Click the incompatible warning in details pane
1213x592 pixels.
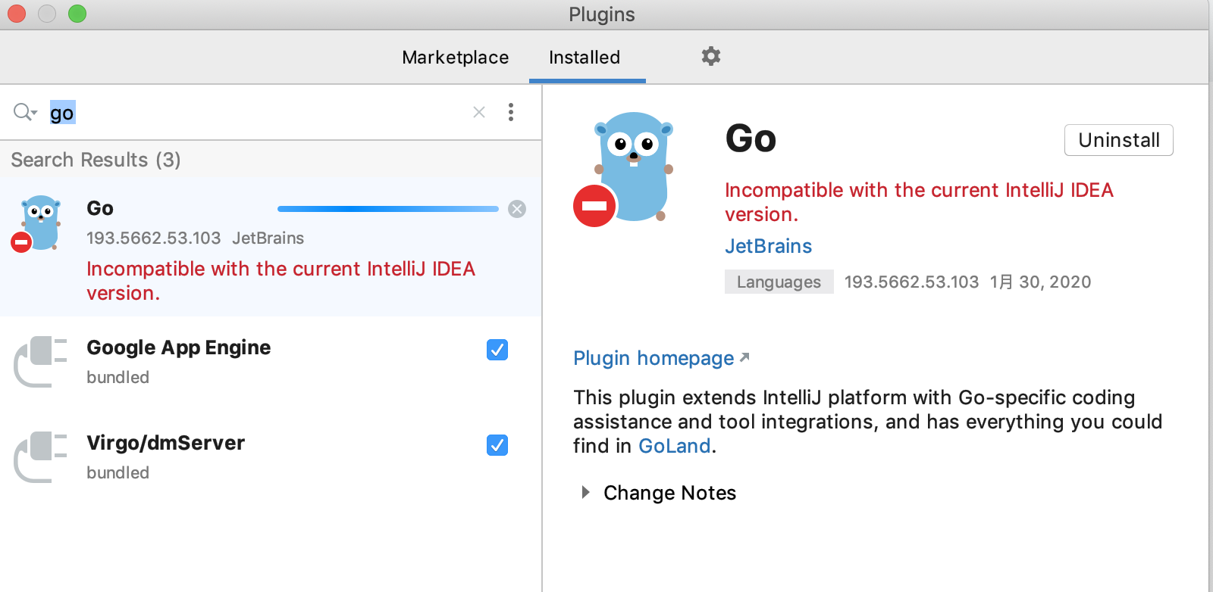click(x=919, y=202)
